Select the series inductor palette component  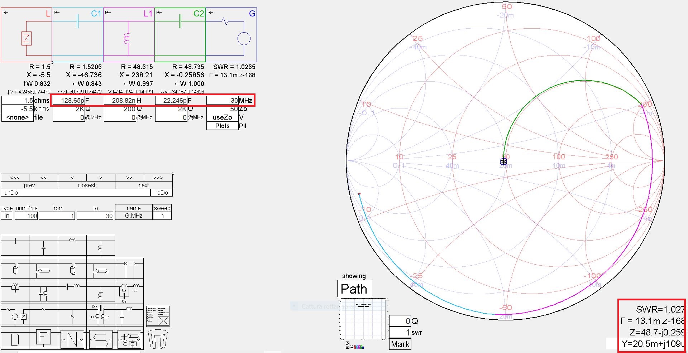tap(72, 245)
